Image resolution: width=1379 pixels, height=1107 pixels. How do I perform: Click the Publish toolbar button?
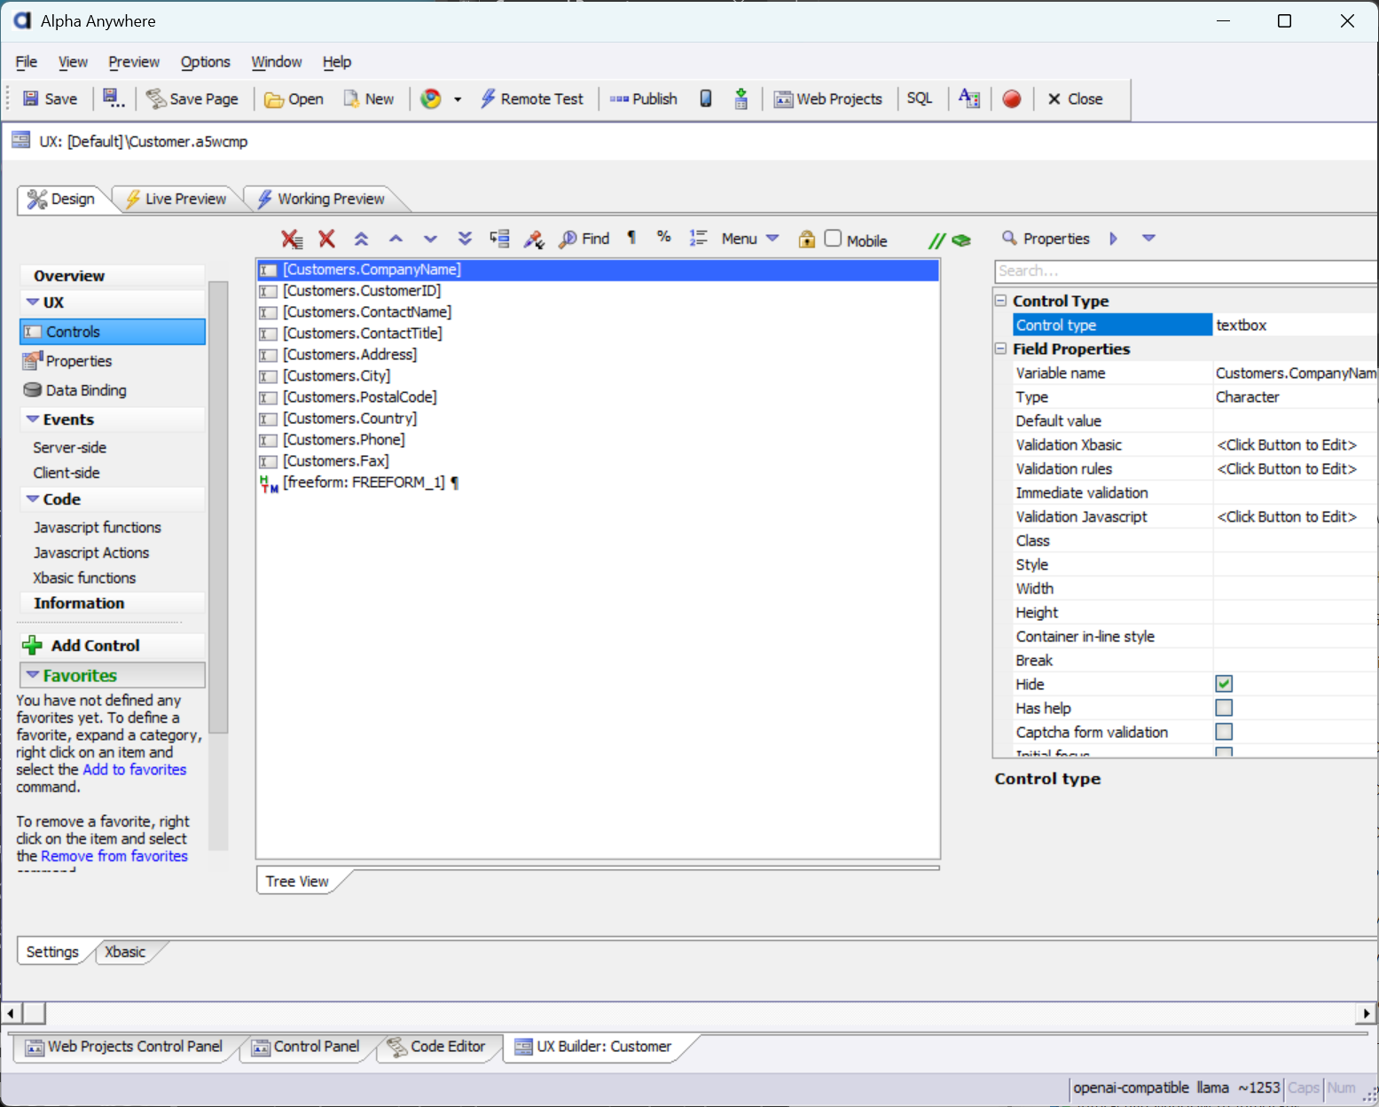(x=644, y=98)
